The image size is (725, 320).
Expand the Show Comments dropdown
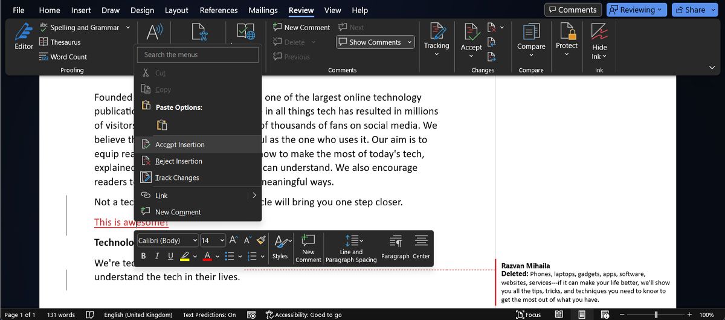pyautogui.click(x=410, y=42)
